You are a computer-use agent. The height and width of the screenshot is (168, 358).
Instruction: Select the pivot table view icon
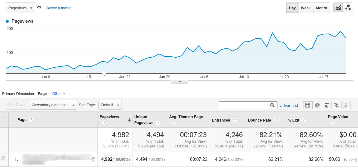pos(346,105)
